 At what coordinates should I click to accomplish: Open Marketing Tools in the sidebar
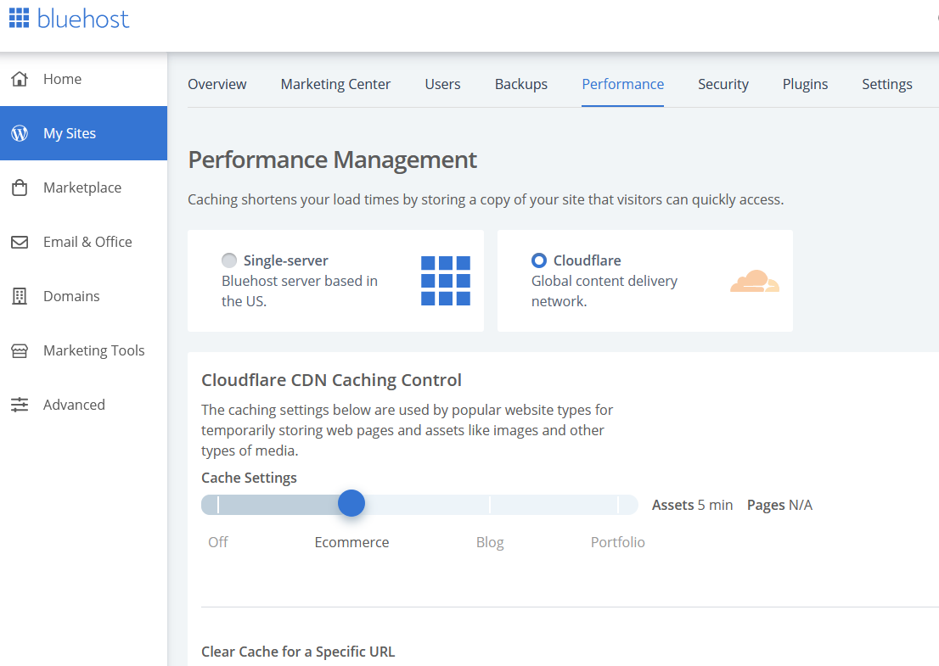point(83,350)
